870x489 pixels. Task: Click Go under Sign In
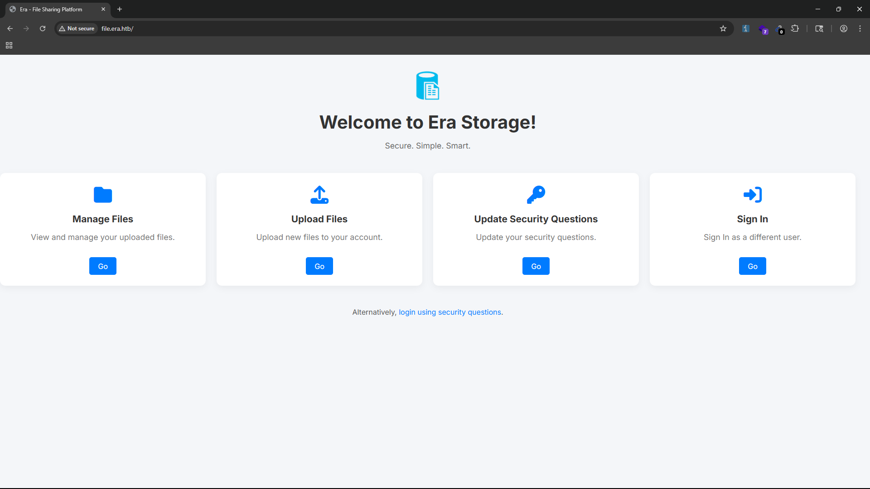tap(753, 266)
